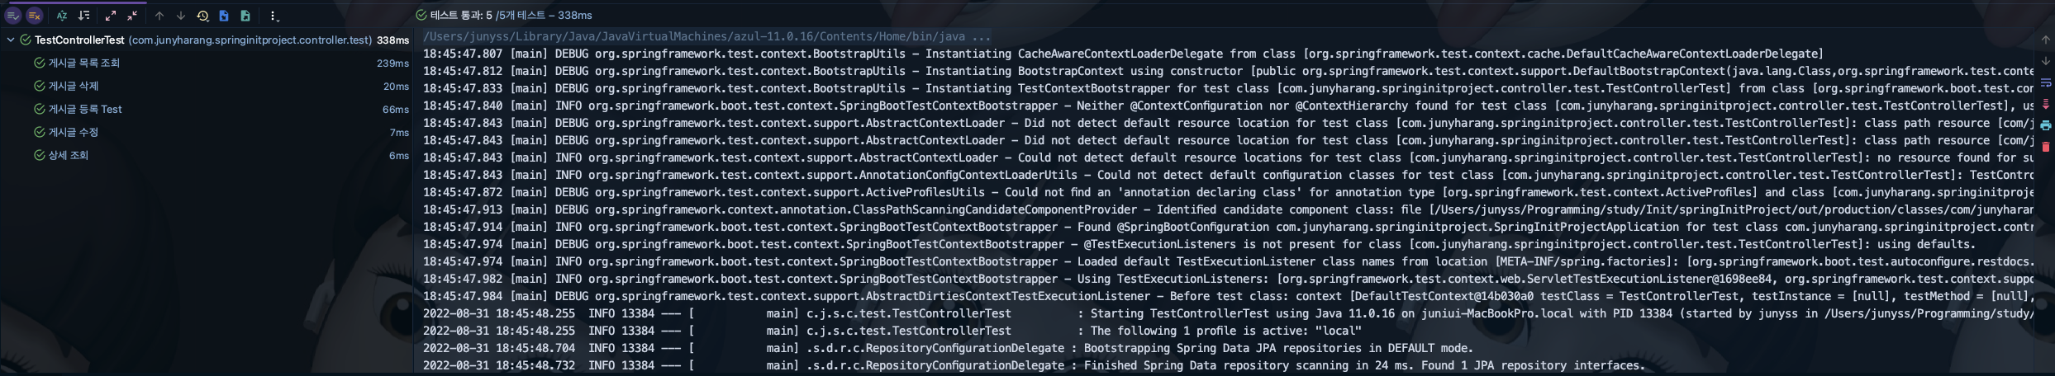Select the 게시글 등록 Test item
Screen dimensions: 2055x376
[85, 109]
